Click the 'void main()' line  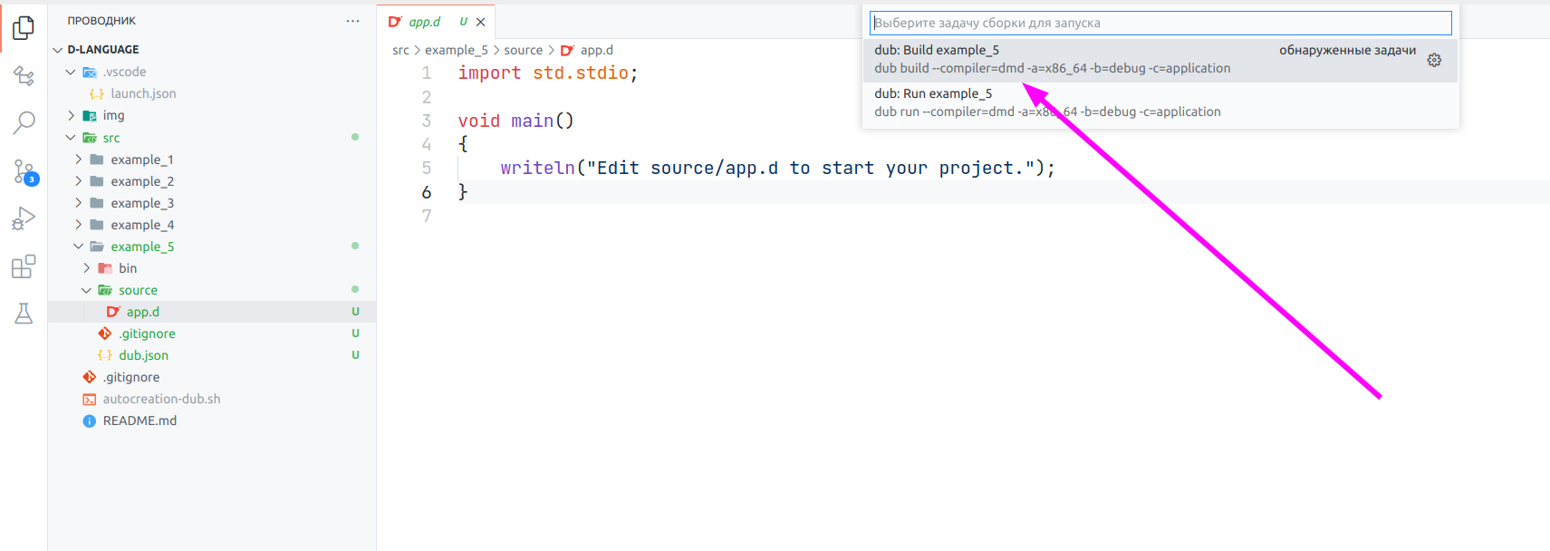click(x=515, y=121)
